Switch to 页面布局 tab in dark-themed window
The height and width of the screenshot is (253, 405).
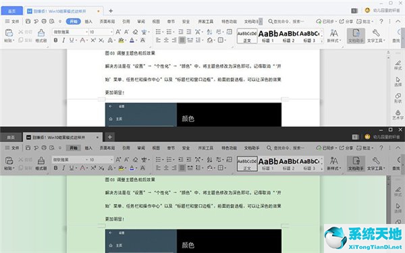[107, 148]
